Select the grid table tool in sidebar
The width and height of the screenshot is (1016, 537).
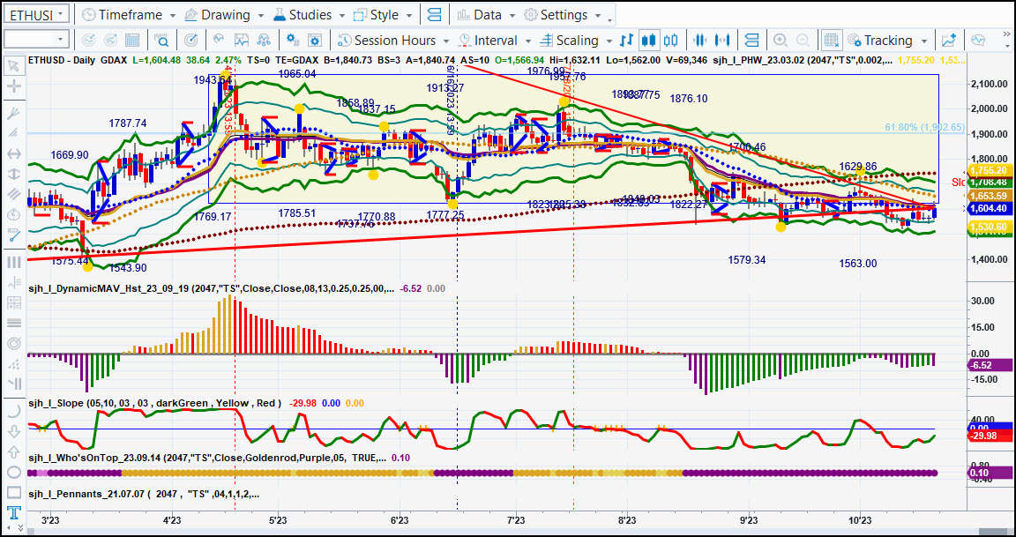tap(13, 302)
